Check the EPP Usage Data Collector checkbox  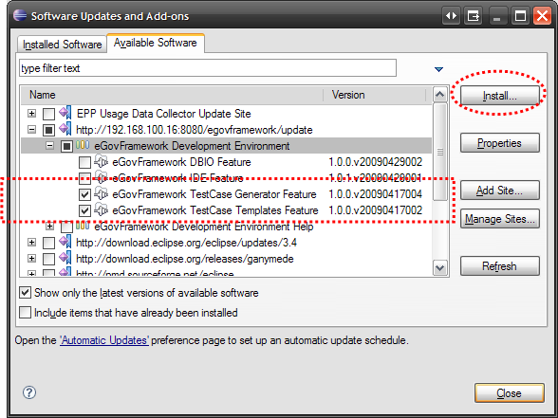click(48, 114)
